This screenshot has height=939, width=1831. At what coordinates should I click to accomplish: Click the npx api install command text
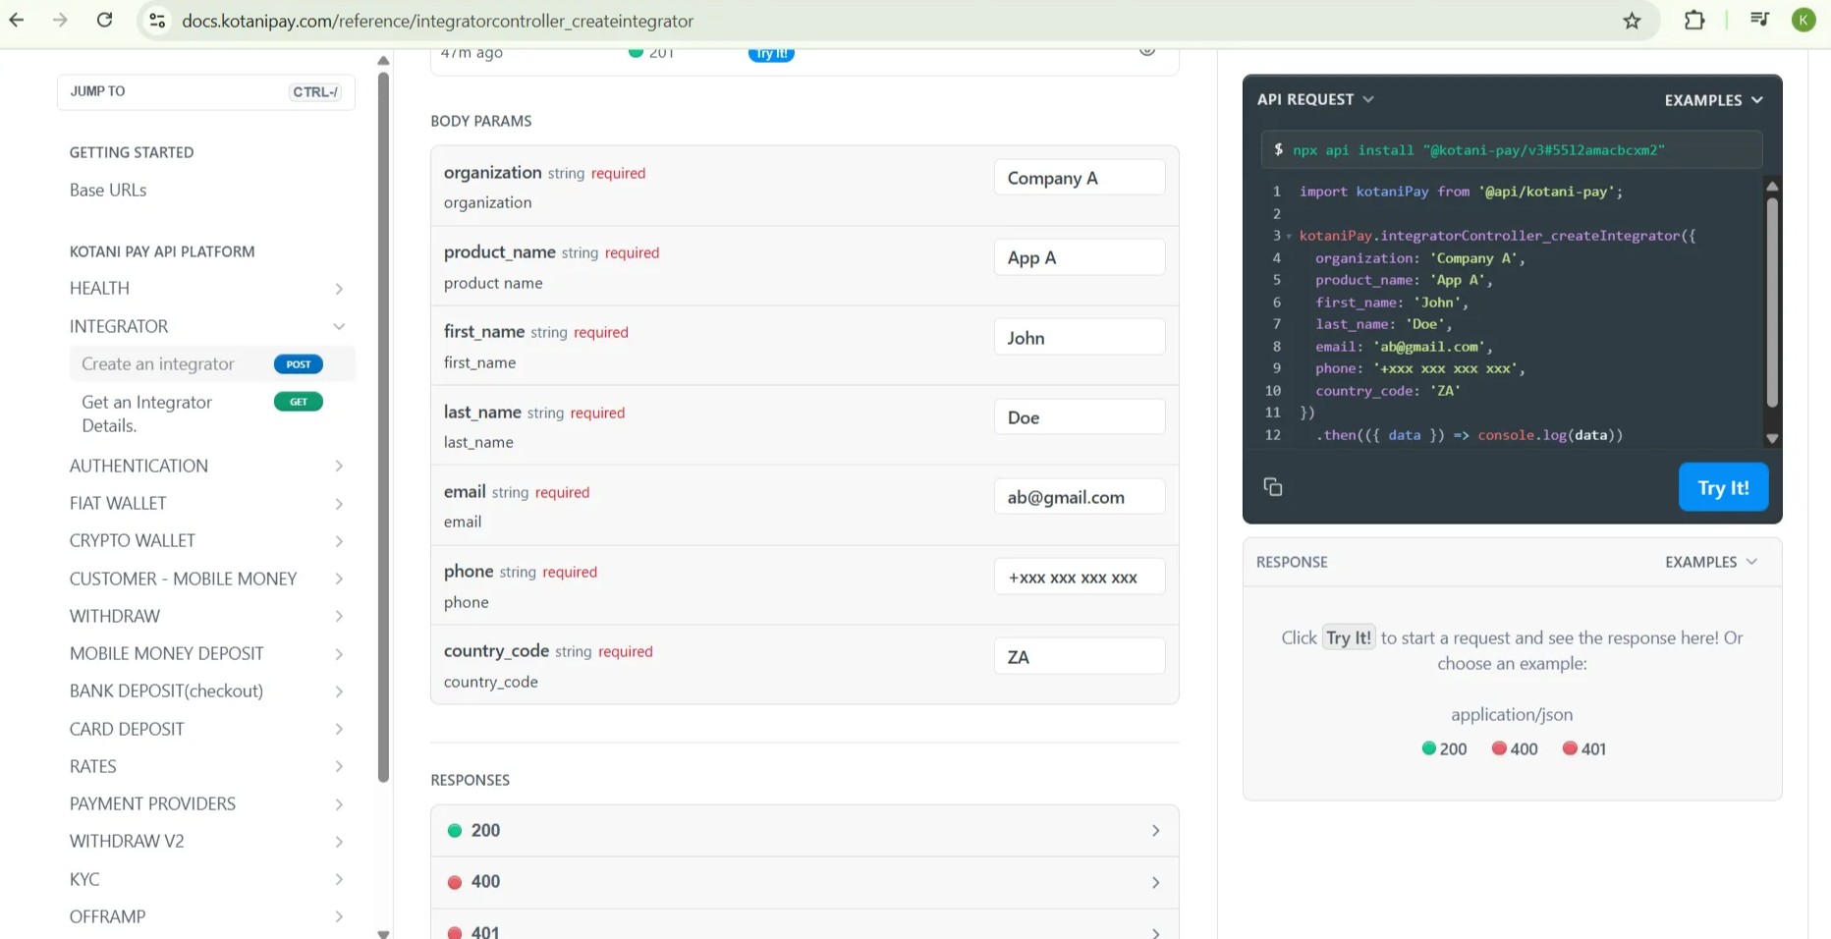point(1478,150)
